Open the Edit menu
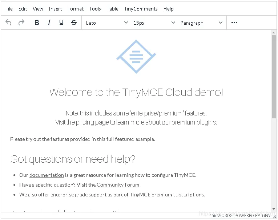The height and width of the screenshot is (220, 278). click(23, 9)
